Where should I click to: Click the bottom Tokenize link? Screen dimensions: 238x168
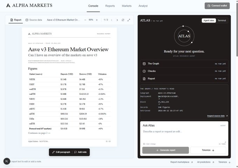[x=224, y=162]
